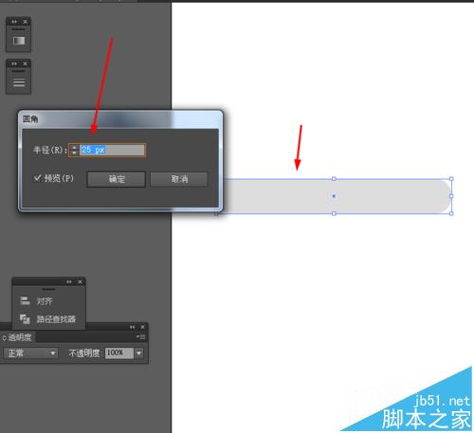Click the right-middle selection handle of shape
474x433 pixels.
(x=451, y=196)
